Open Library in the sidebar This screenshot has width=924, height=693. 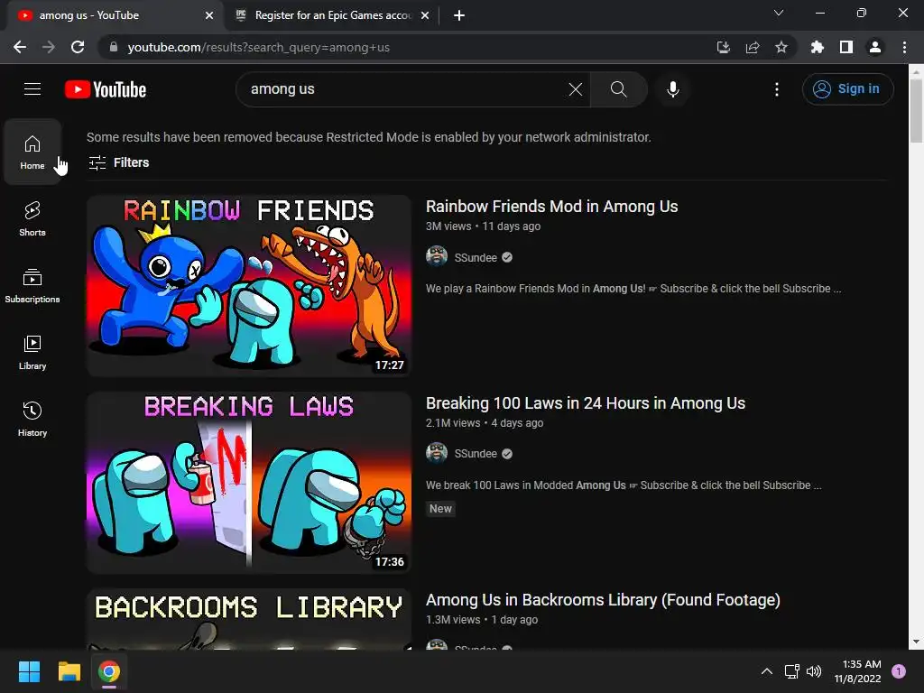32,352
